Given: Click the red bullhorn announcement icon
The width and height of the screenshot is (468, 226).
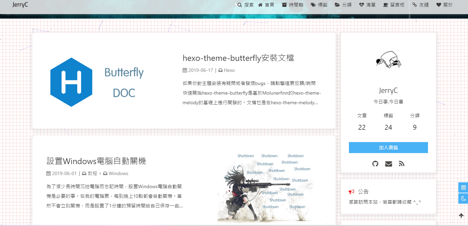Looking at the screenshot, I should click(352, 192).
